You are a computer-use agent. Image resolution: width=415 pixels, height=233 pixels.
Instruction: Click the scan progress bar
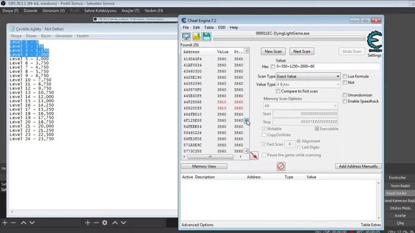point(289,39)
